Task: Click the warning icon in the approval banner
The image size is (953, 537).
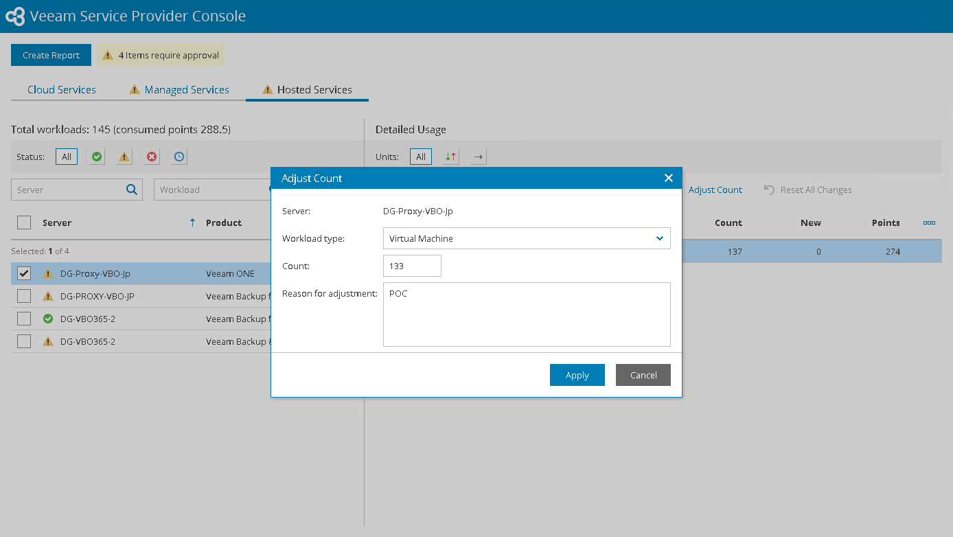Action: coord(108,55)
